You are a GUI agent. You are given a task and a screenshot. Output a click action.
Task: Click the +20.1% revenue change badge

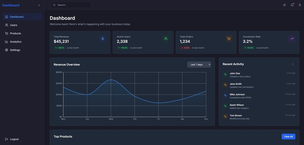[x=60, y=48]
